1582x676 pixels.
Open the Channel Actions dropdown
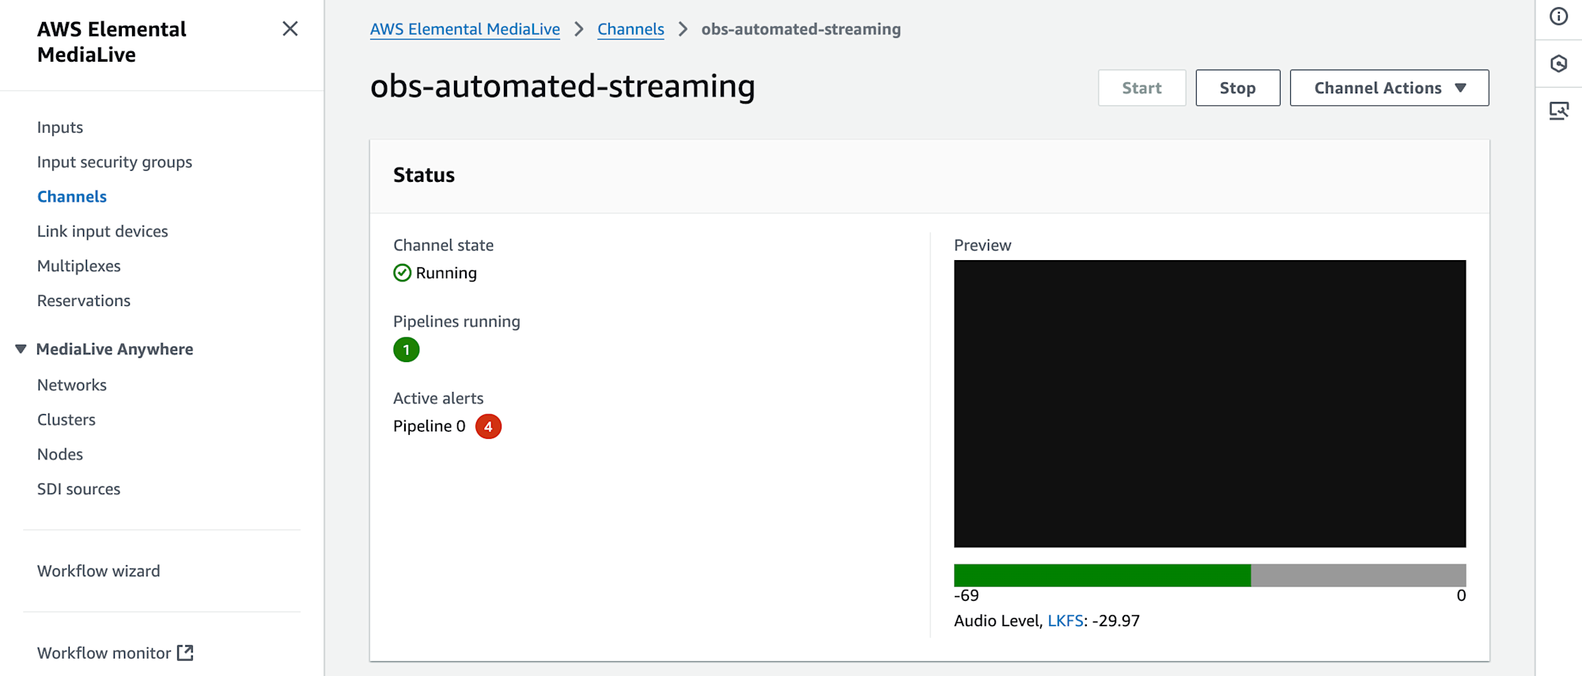[x=1389, y=88]
